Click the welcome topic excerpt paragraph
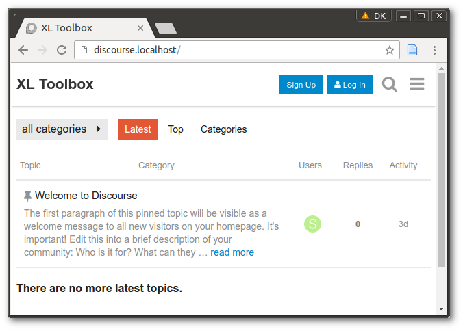 151,233
